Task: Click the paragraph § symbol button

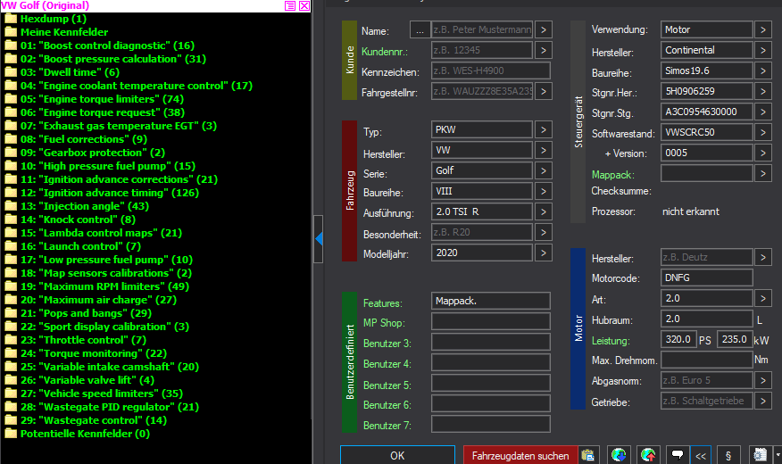Action: [x=728, y=455]
